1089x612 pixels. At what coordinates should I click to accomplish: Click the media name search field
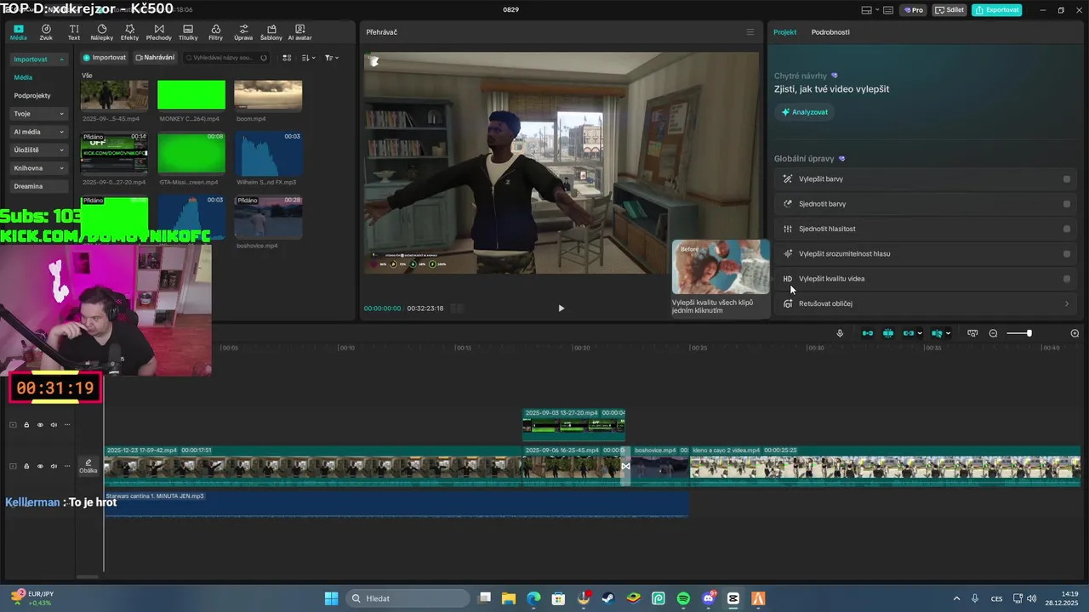click(x=225, y=58)
